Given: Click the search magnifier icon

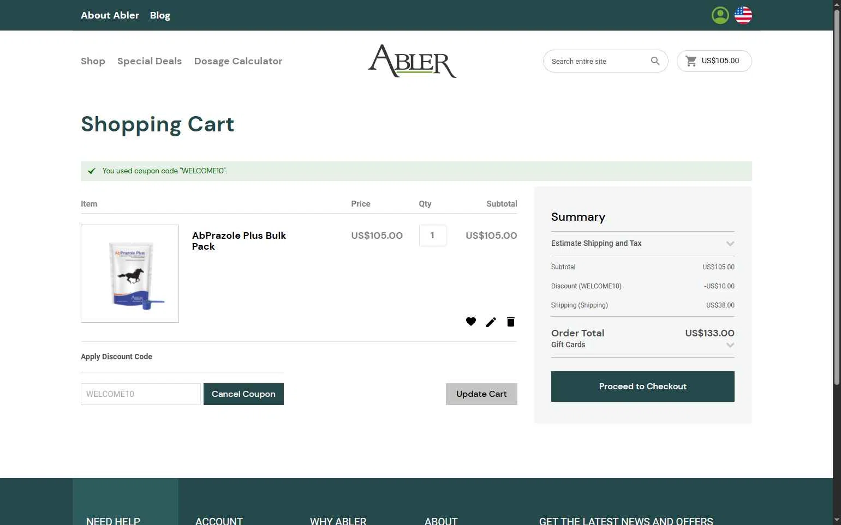Looking at the screenshot, I should 655,61.
